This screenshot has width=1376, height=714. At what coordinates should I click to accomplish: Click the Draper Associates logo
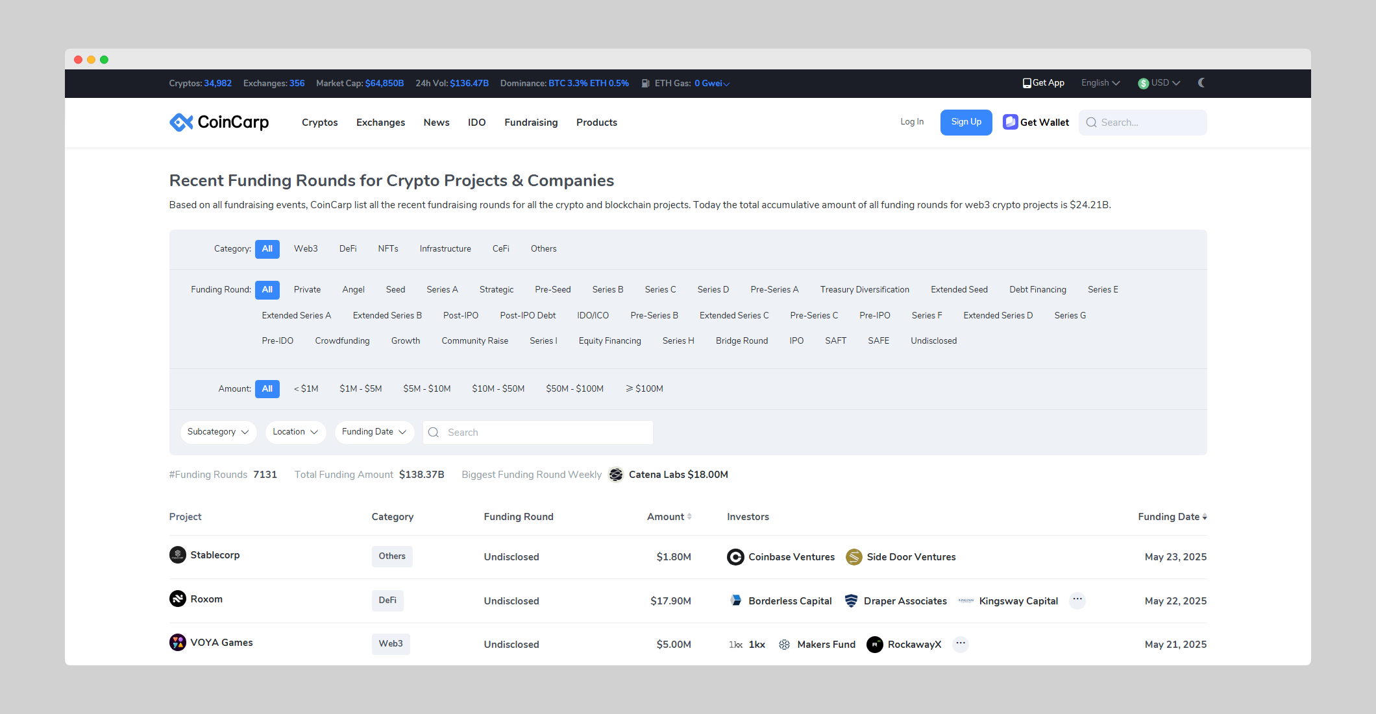[x=851, y=601]
